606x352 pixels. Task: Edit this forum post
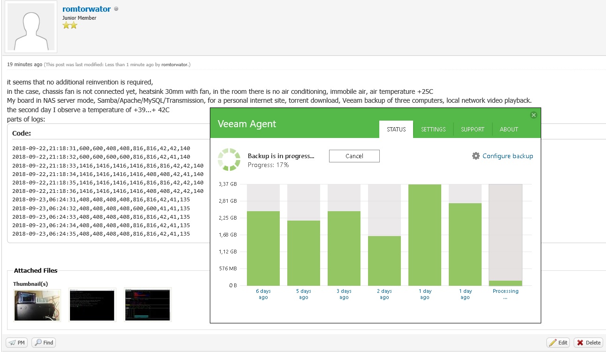(x=558, y=343)
